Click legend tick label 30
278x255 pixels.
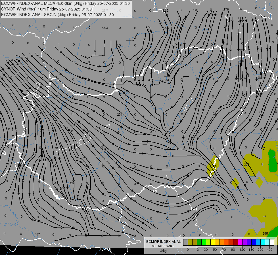click(206, 250)
